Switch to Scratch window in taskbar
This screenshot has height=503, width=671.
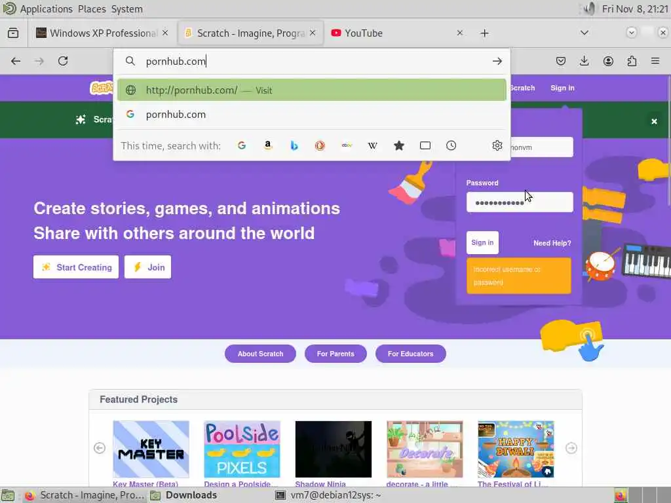click(x=85, y=495)
